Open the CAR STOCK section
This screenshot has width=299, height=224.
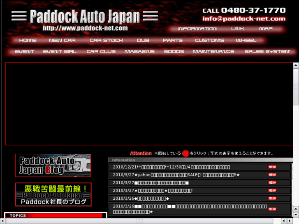(106, 40)
